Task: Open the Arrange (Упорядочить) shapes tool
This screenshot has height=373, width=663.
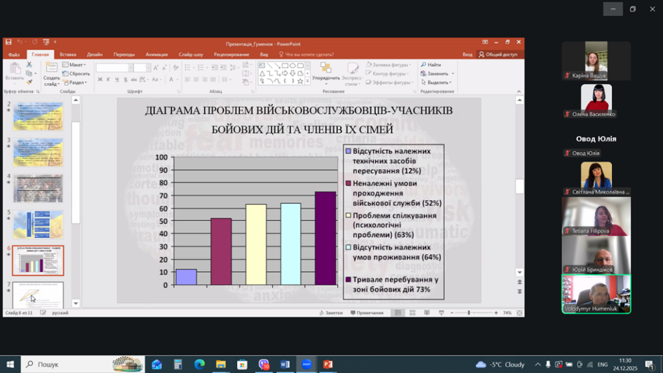Action: [326, 71]
